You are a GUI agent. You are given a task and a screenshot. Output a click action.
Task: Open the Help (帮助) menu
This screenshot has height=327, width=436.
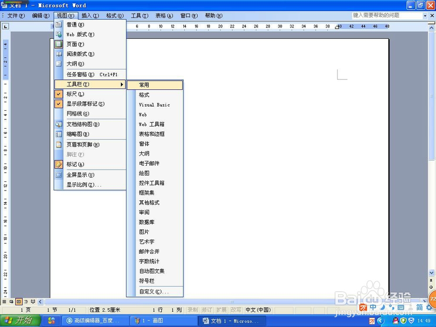pos(214,16)
